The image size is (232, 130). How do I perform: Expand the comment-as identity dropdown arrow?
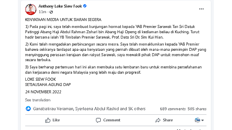(x=203, y=120)
